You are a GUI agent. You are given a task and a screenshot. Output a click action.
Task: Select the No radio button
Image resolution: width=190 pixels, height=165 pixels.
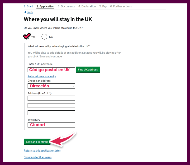[x=44, y=37]
